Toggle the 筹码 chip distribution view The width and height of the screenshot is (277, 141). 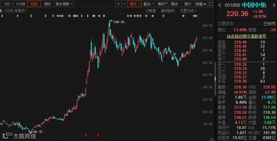[161, 4]
